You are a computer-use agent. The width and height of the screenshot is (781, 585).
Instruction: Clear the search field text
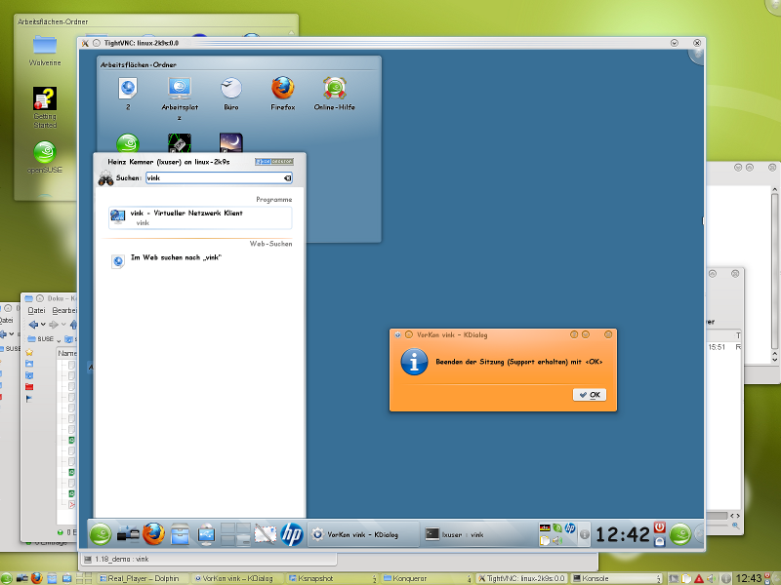pyautogui.click(x=287, y=178)
